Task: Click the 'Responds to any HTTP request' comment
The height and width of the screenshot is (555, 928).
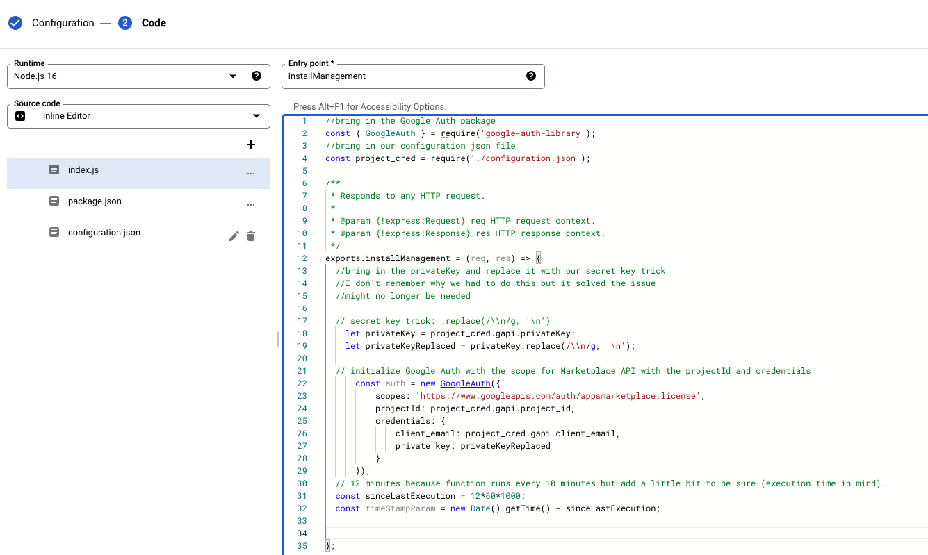Action: pos(408,196)
